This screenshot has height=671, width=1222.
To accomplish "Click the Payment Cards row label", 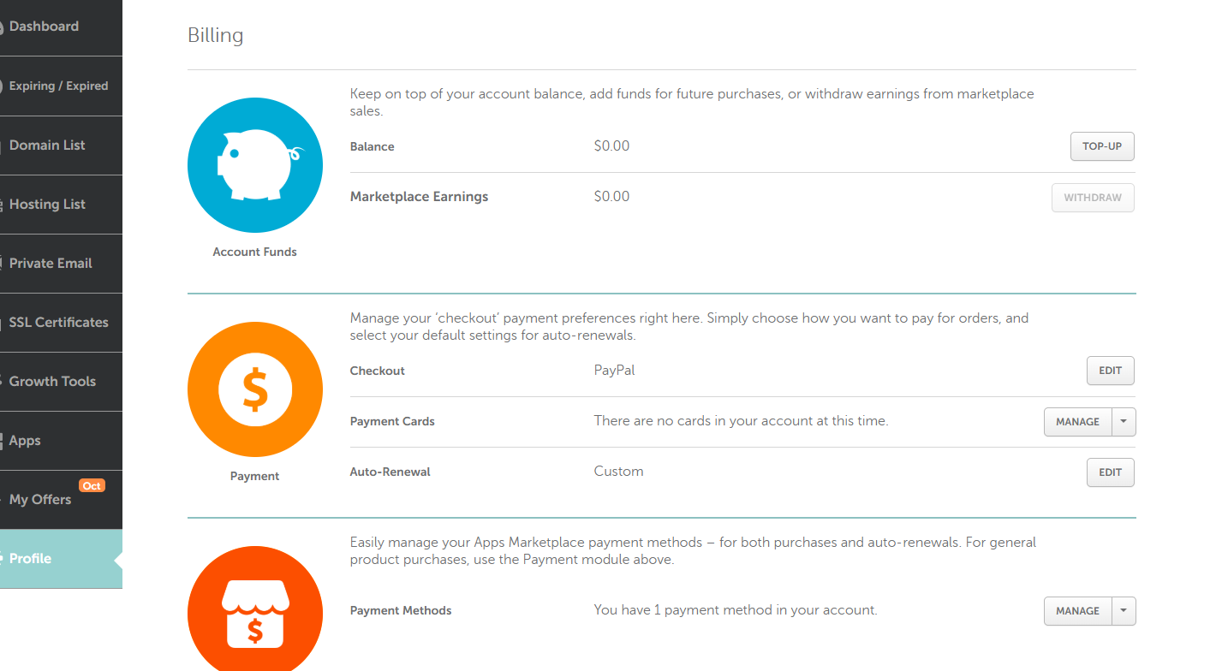I will tap(392, 421).
